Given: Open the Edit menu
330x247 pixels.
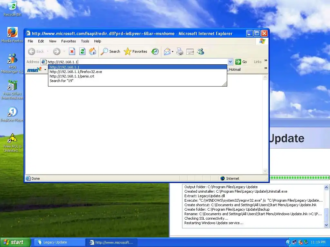Looking at the screenshot, I should pos(41,41).
